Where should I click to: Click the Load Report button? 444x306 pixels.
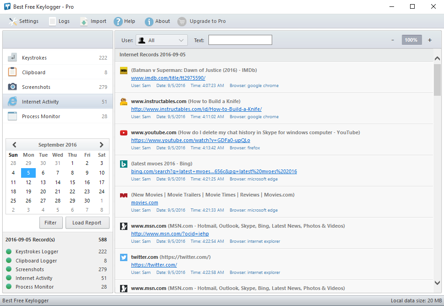click(87, 223)
